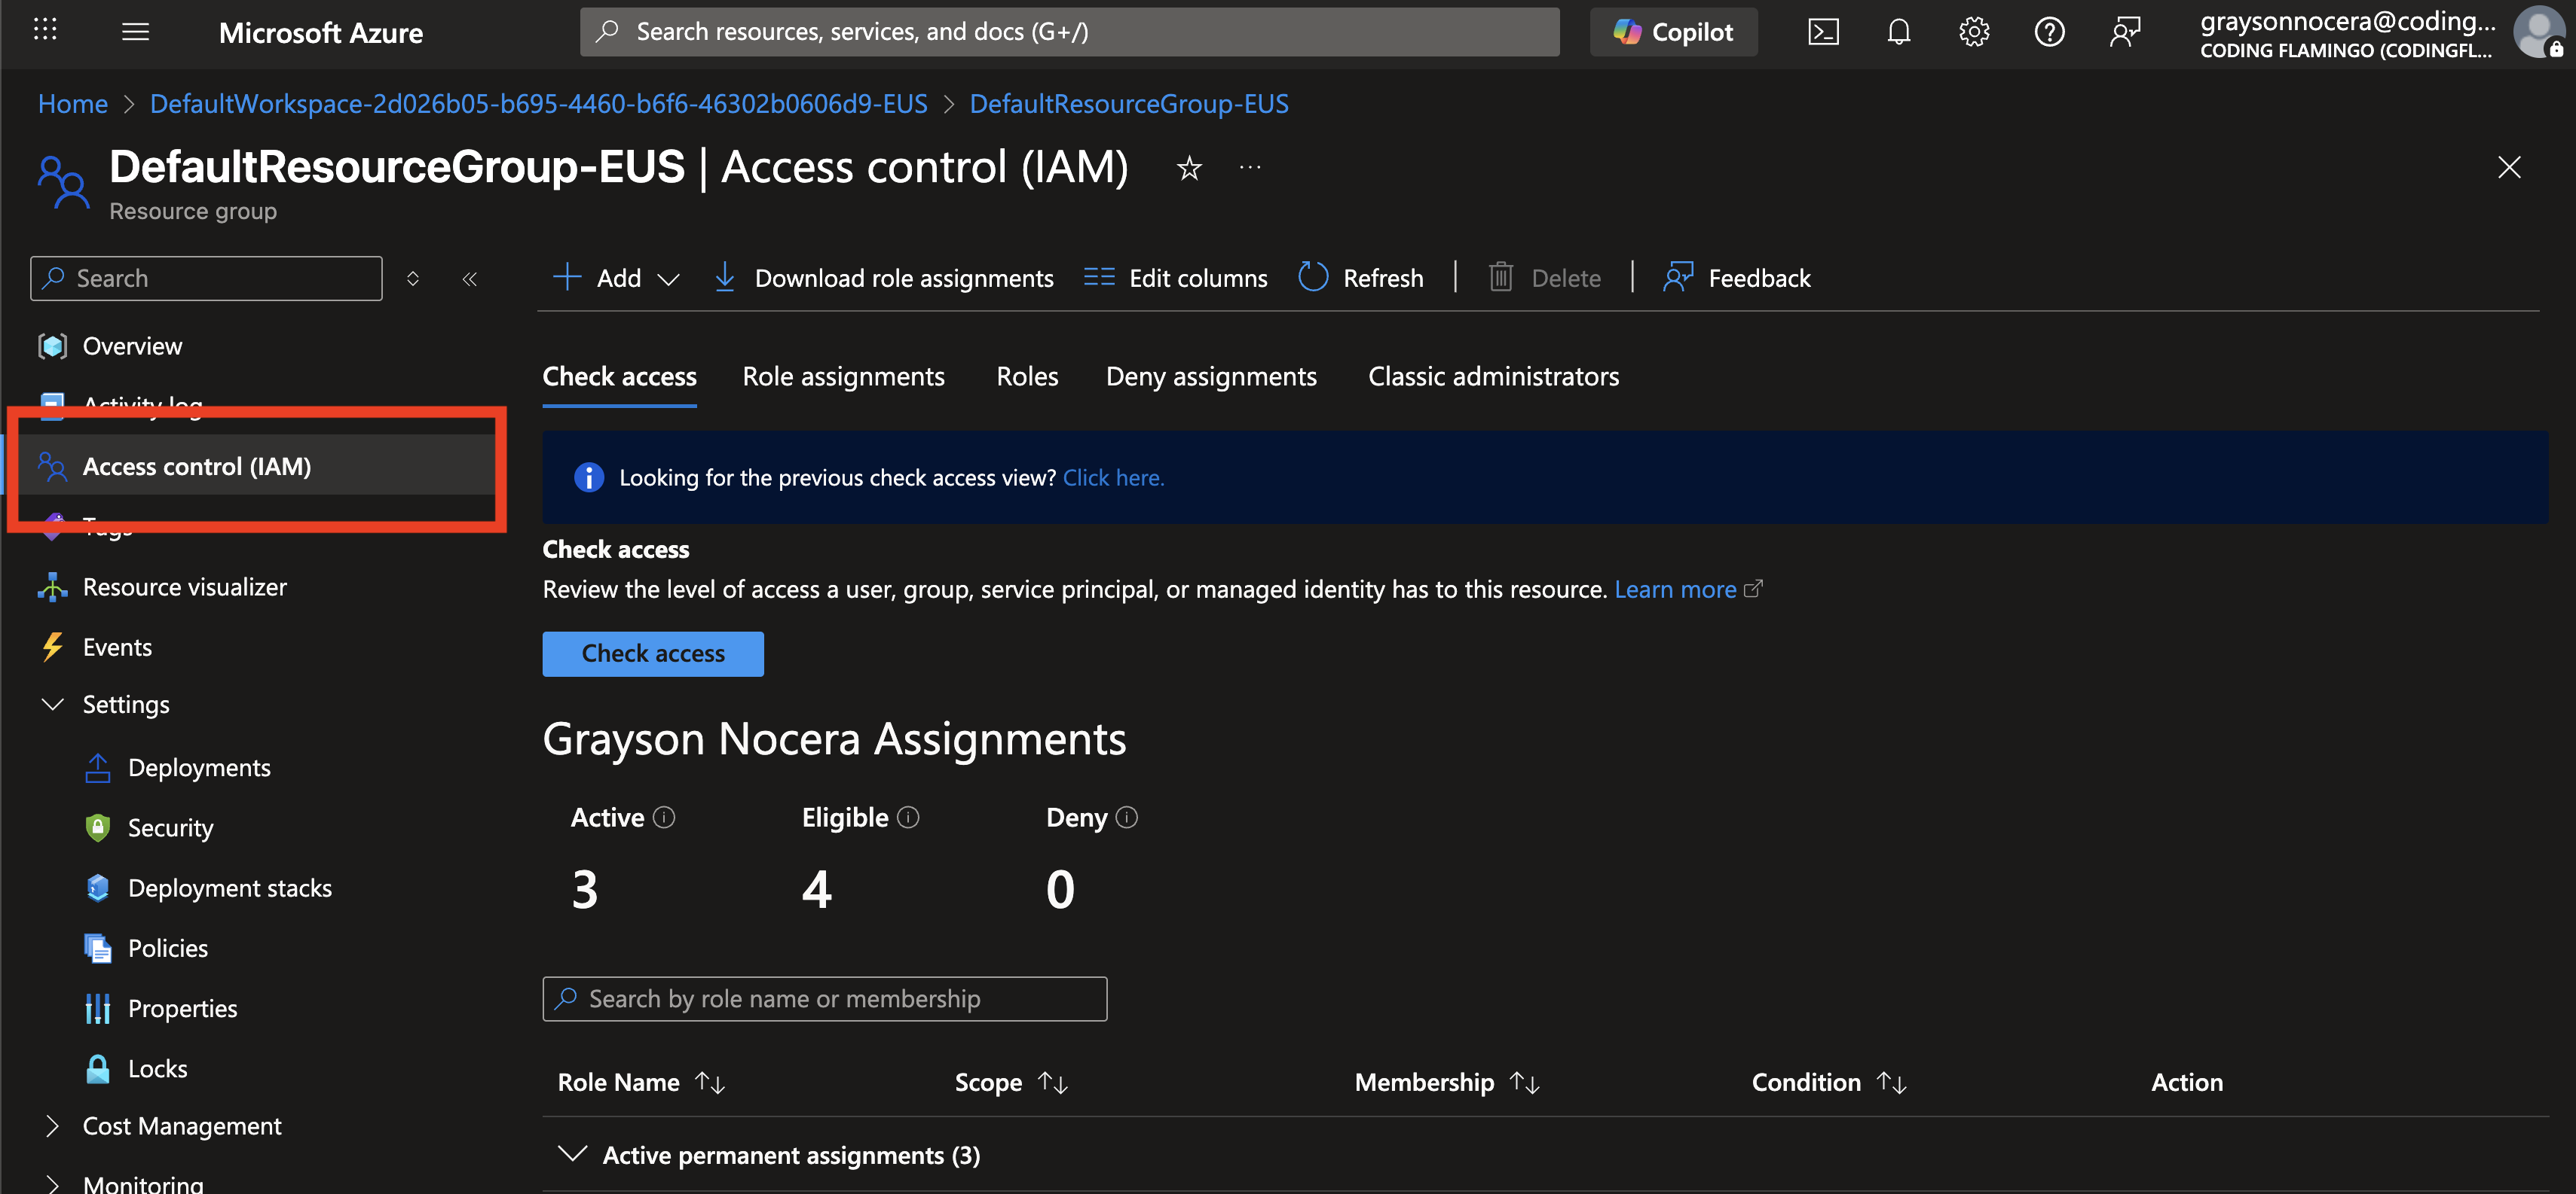Open the notifications bell

(1898, 31)
